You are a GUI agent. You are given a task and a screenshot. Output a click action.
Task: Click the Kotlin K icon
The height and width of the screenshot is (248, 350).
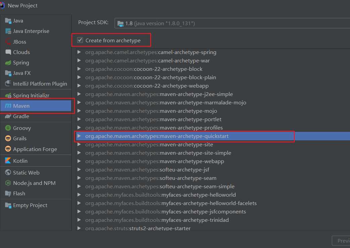[8, 161]
